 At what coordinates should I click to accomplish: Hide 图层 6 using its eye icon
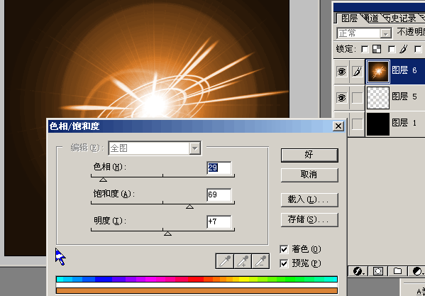[x=341, y=72]
